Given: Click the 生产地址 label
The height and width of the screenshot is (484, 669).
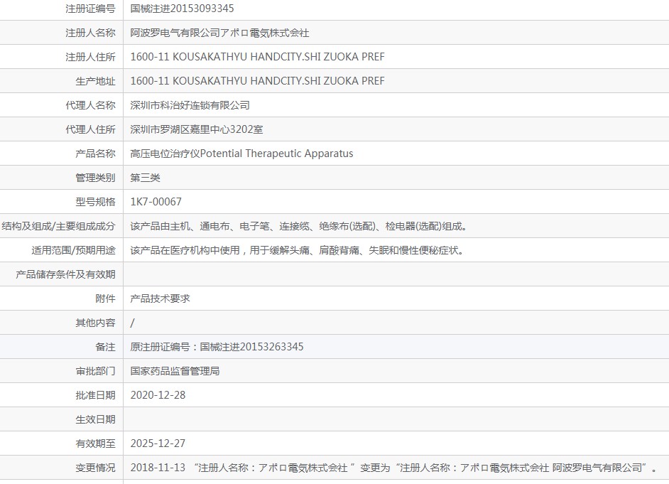Looking at the screenshot, I should (x=96, y=81).
